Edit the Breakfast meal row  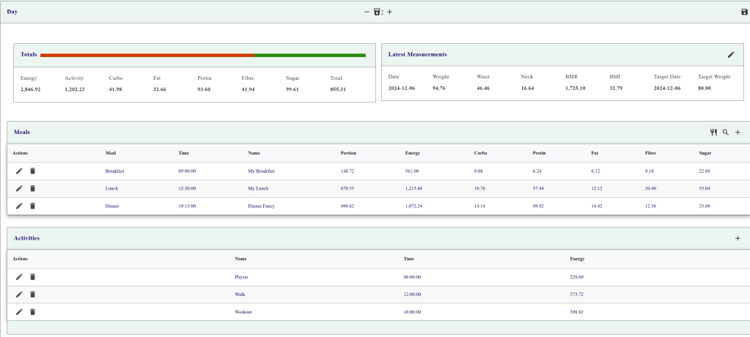20,171
